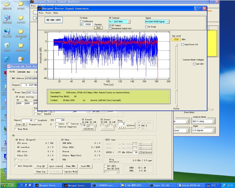Viewport: 235px width, 188px height.
Task: Enable Auto Responde checkbox
Action: pos(16,166)
